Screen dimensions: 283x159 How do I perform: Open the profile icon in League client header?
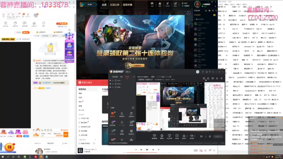[x=152, y=4]
